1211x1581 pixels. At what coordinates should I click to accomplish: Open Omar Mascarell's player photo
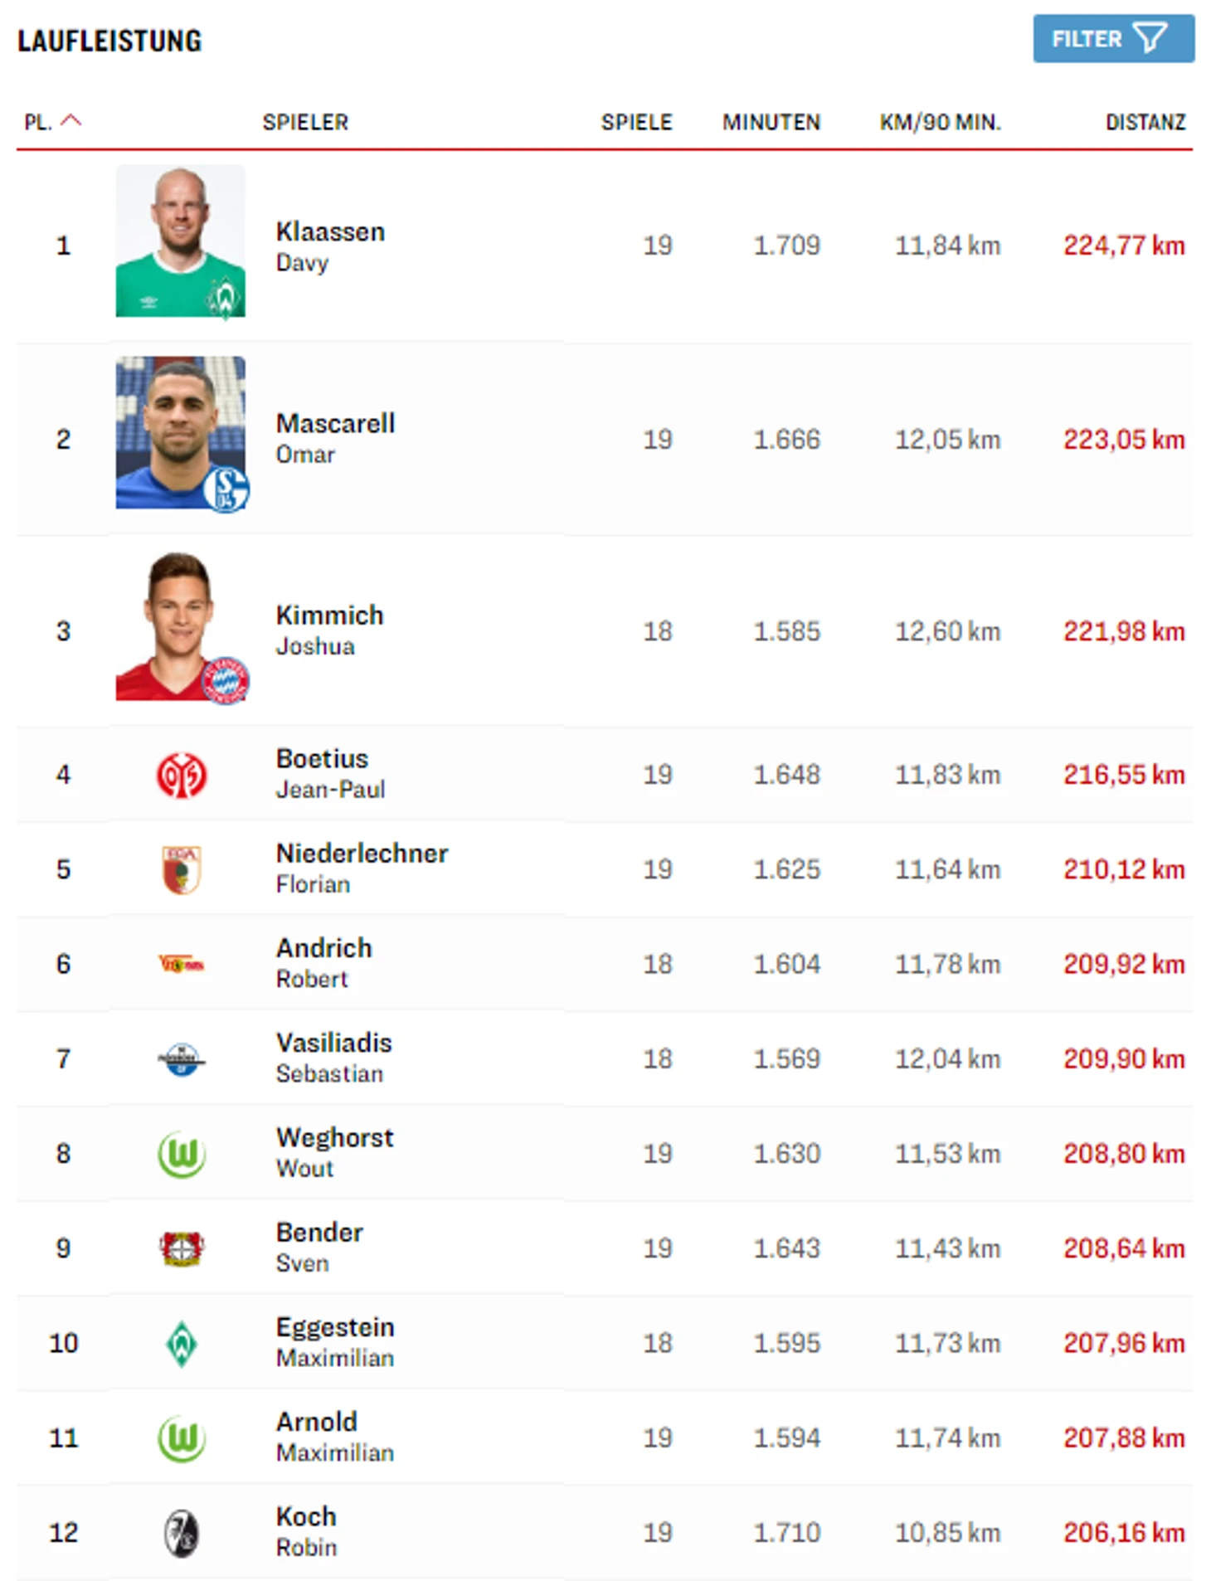click(x=181, y=433)
